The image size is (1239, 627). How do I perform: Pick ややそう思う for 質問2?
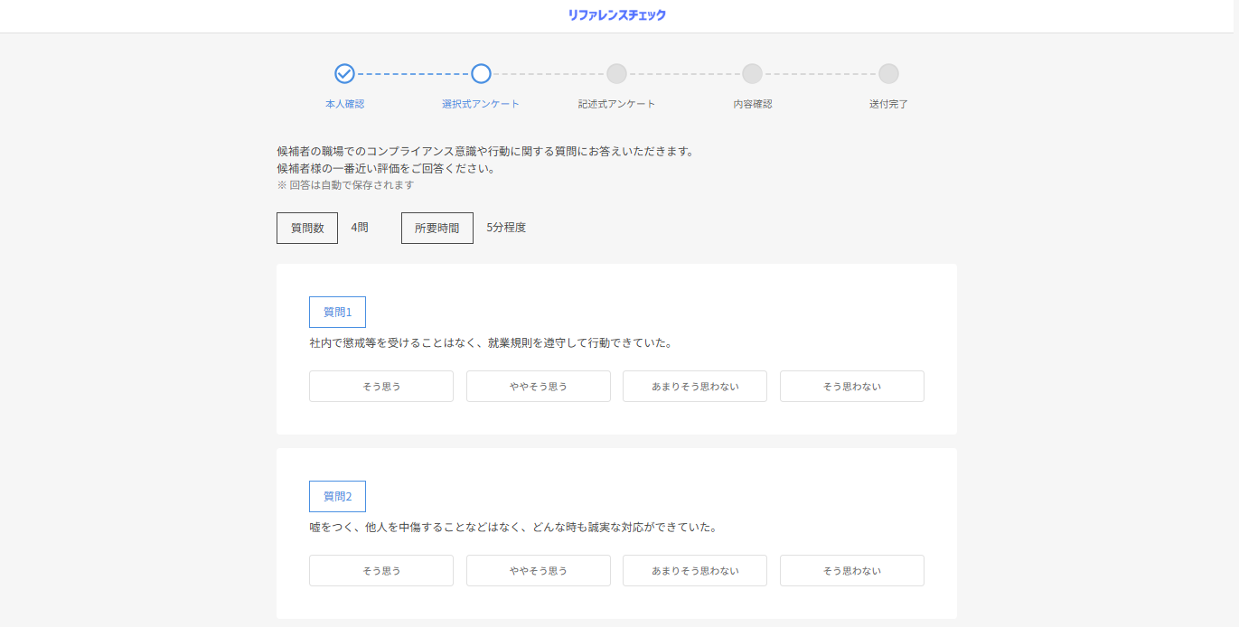point(539,571)
